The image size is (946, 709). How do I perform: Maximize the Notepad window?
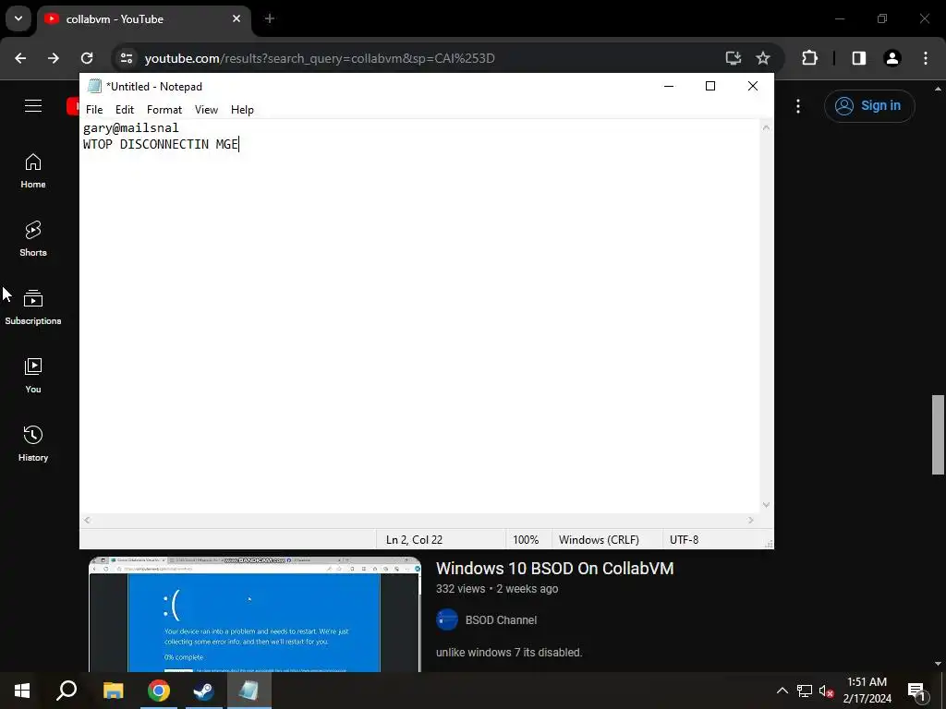coord(710,86)
